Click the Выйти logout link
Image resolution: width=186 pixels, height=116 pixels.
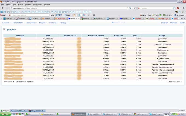[x=182, y=23]
